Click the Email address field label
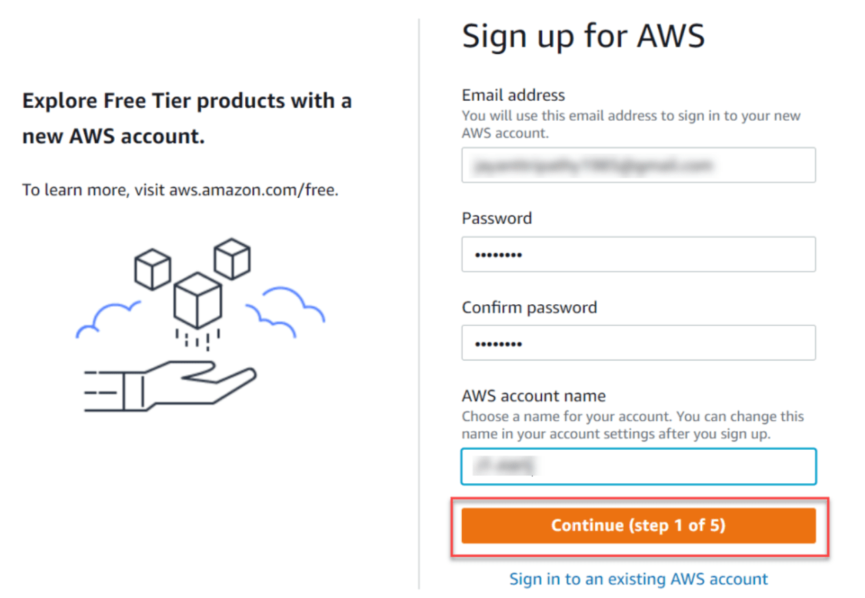 click(513, 95)
